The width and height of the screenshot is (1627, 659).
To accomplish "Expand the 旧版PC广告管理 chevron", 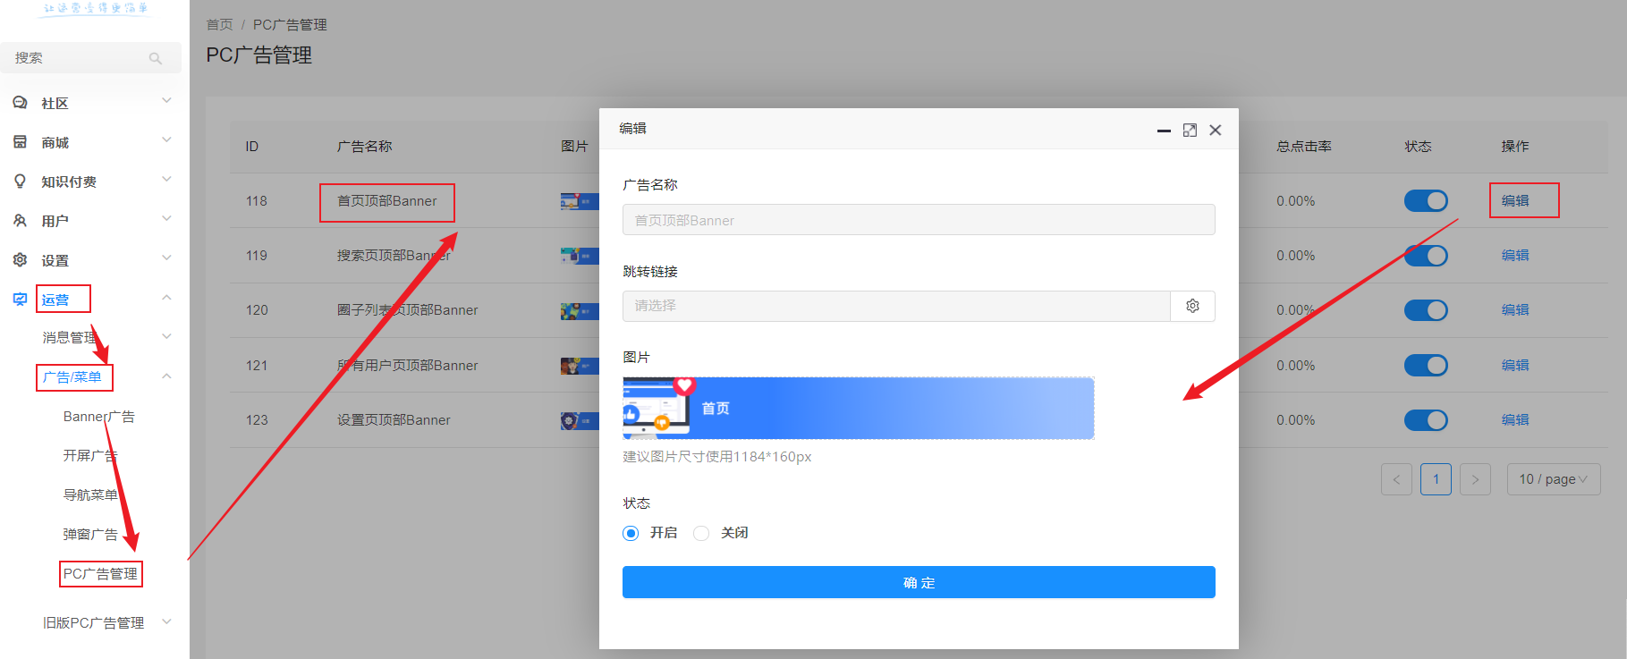I will click(166, 621).
